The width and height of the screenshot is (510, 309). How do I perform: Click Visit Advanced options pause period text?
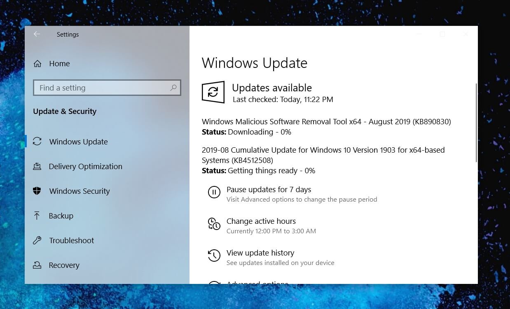coord(302,200)
